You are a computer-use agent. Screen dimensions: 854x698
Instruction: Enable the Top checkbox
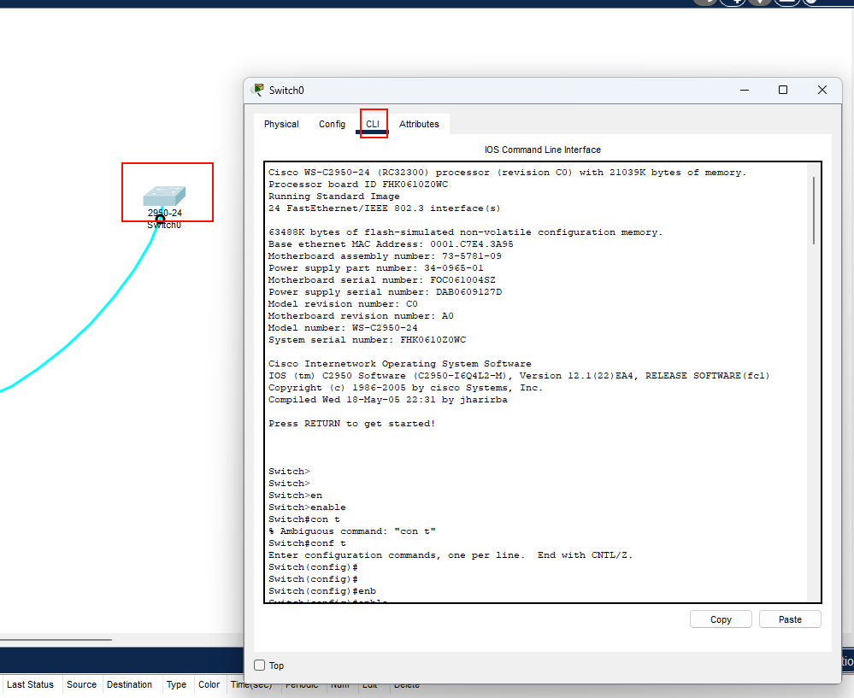[260, 666]
